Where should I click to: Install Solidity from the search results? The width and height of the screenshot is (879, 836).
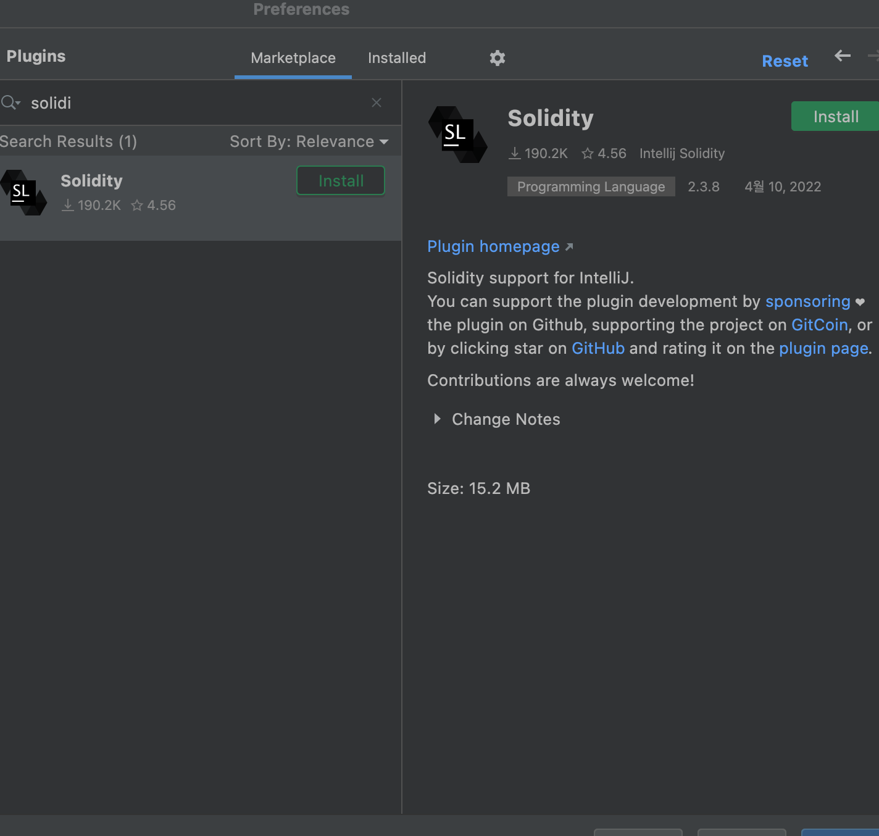[341, 181]
